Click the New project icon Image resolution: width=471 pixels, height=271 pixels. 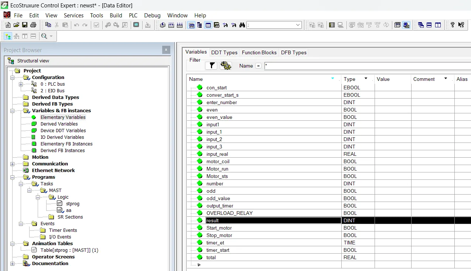[x=8, y=25]
